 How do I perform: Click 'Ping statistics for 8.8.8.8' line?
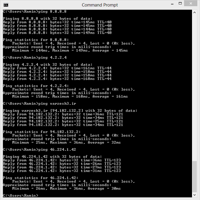click(x=36, y=40)
